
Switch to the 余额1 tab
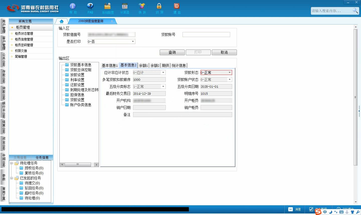pyautogui.click(x=143, y=65)
